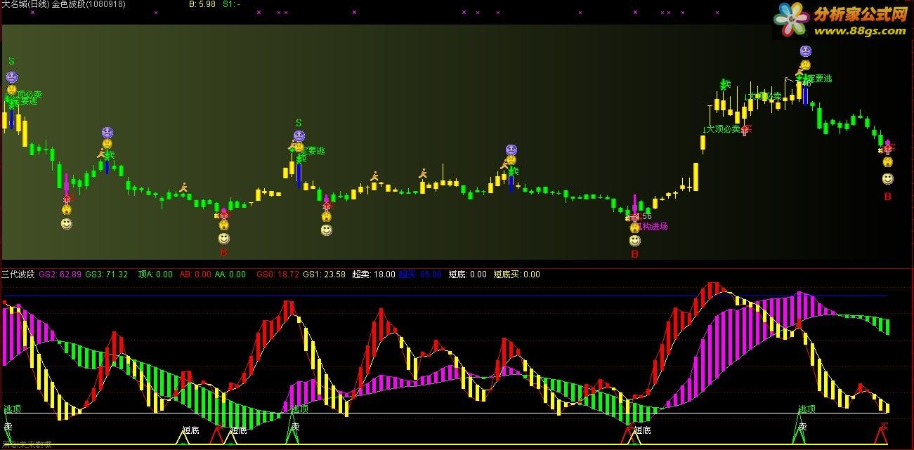
Task: Click the 4.56 low price label
Action: pyautogui.click(x=644, y=216)
